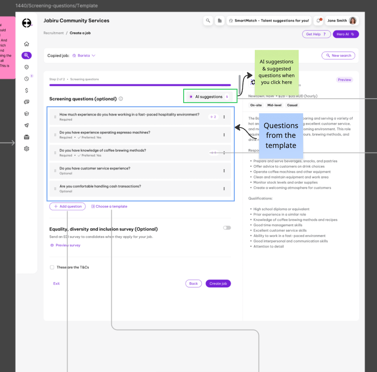Toggle the Equality, diversity and inclusion survey switch
The width and height of the screenshot is (377, 372).
(x=227, y=228)
